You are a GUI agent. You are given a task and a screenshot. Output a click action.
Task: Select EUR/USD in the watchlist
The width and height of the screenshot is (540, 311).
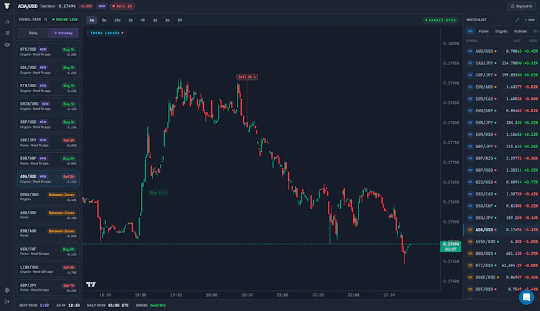coord(502,135)
